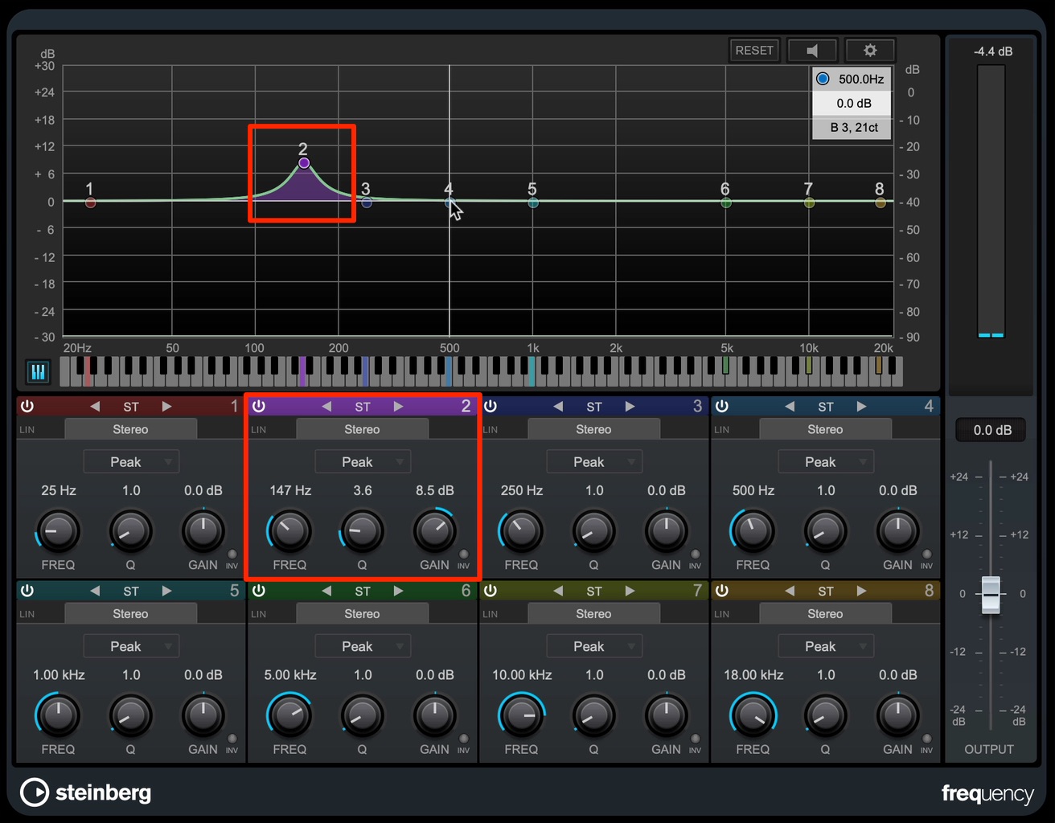This screenshot has height=823, width=1055.
Task: Toggle band 1 power button
Action: [x=27, y=407]
